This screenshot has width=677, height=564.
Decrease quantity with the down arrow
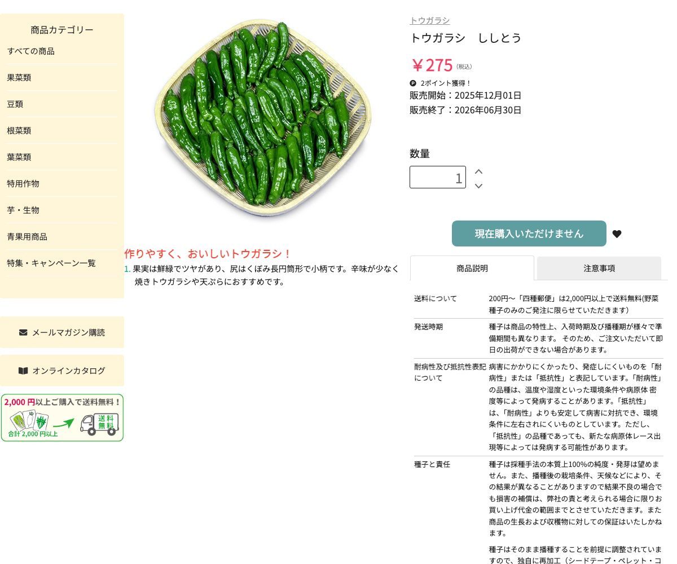(x=478, y=186)
